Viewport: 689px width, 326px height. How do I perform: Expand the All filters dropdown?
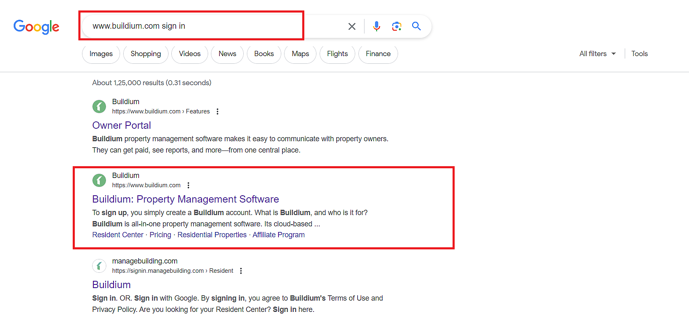pos(598,54)
